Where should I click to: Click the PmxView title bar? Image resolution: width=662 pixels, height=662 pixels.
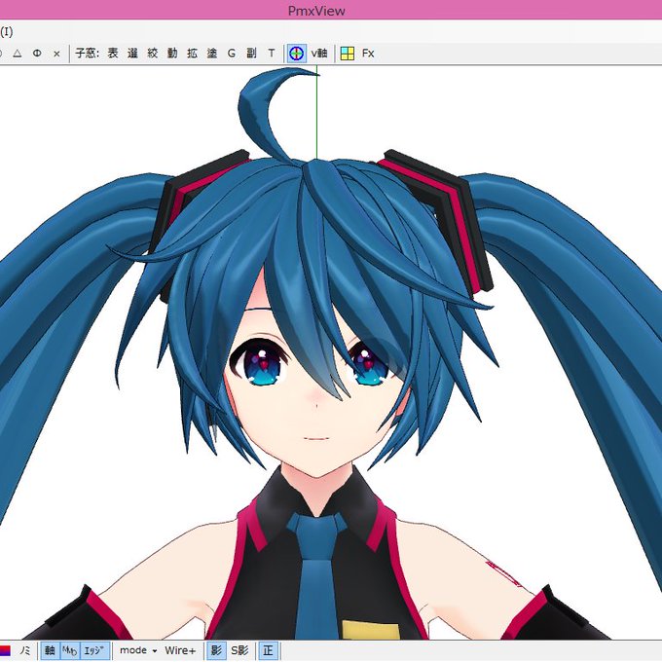pos(331,10)
